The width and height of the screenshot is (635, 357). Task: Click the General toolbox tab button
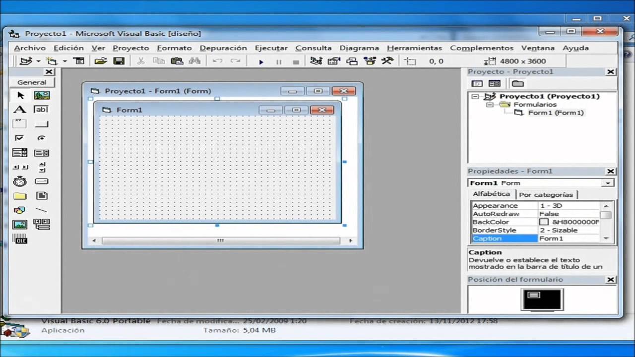(32, 82)
